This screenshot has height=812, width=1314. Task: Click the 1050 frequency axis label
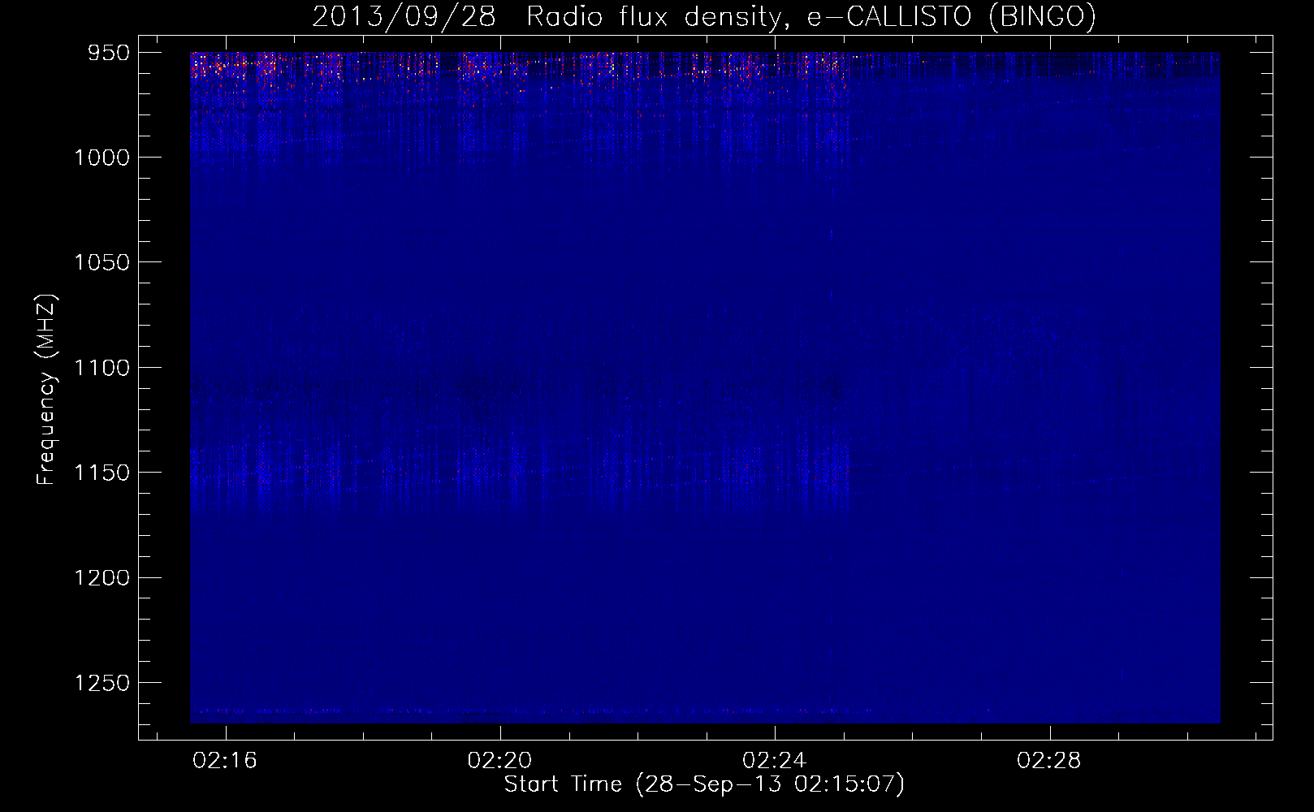102,262
